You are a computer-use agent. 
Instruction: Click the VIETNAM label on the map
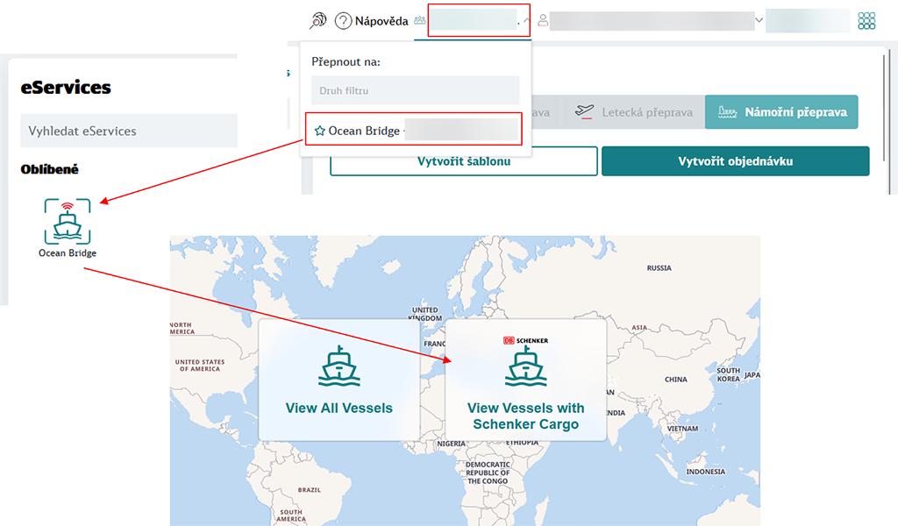click(x=682, y=429)
